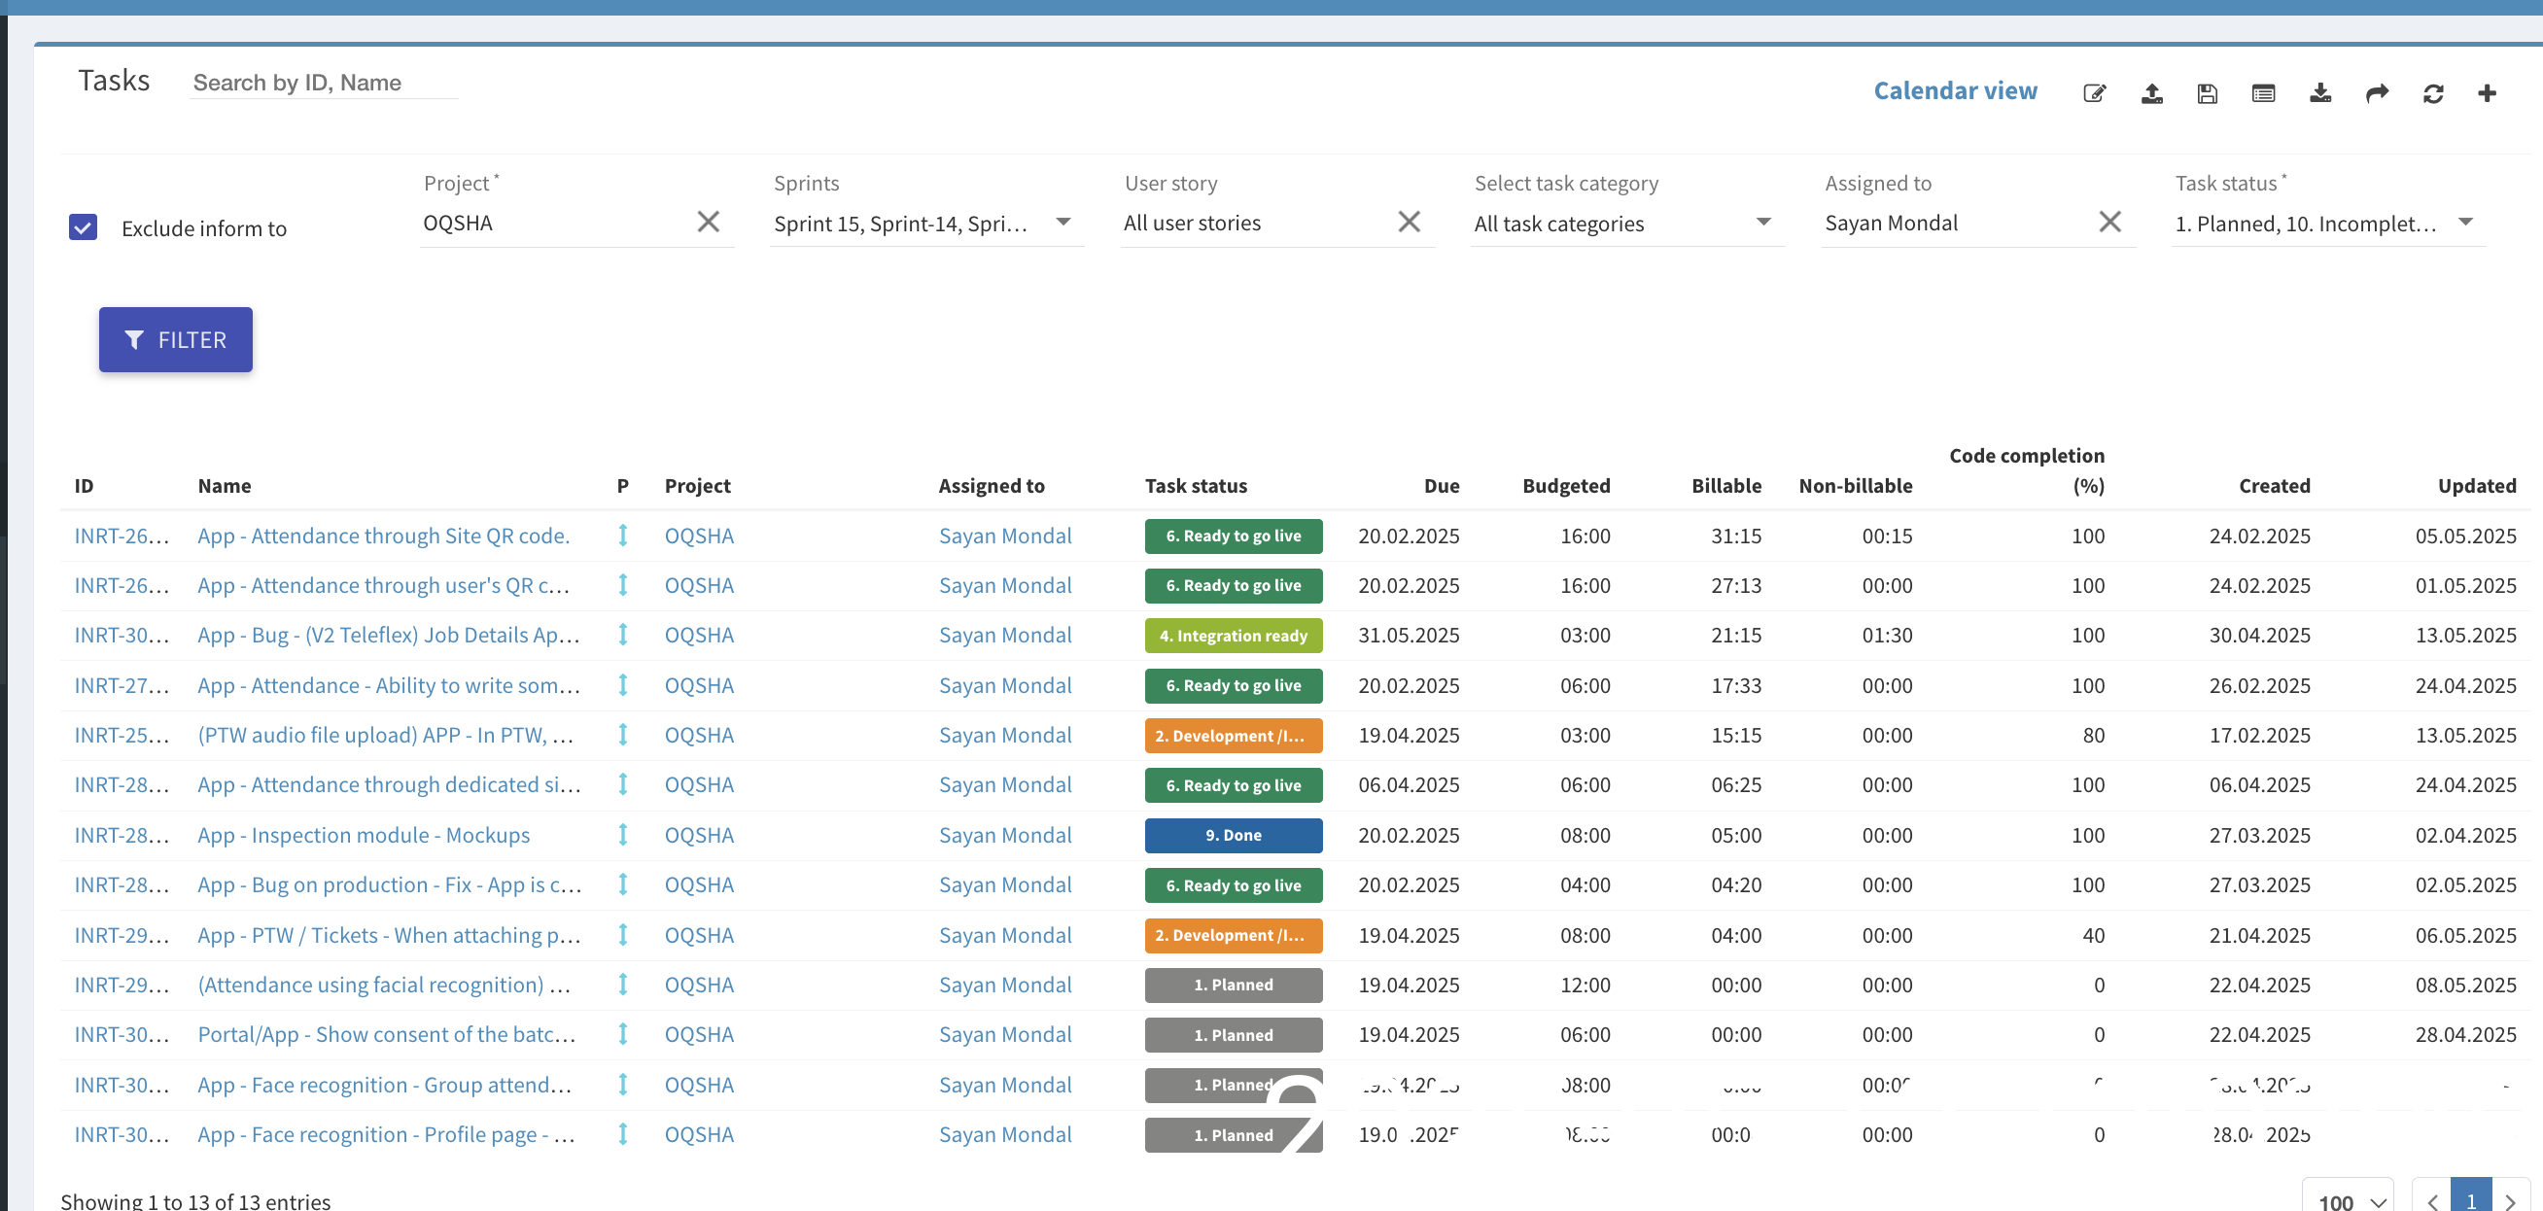The height and width of the screenshot is (1211, 2543).
Task: Click the share arrow icon
Action: pos(2376,92)
